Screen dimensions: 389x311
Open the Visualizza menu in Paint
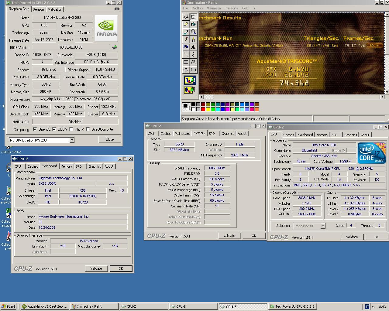pyautogui.click(x=214, y=8)
